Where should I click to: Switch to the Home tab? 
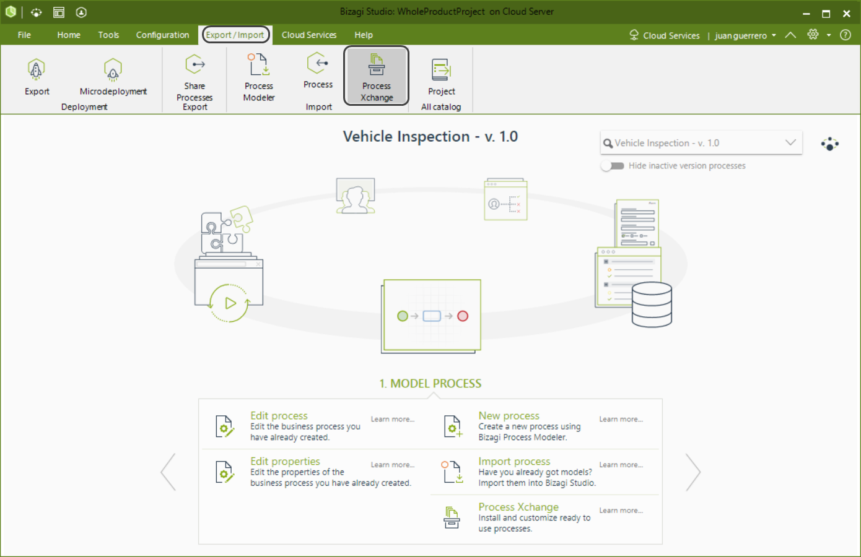[x=69, y=35]
